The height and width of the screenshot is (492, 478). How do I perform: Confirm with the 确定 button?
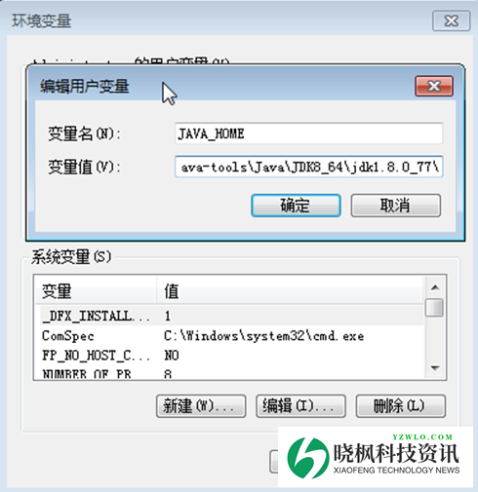(x=296, y=206)
